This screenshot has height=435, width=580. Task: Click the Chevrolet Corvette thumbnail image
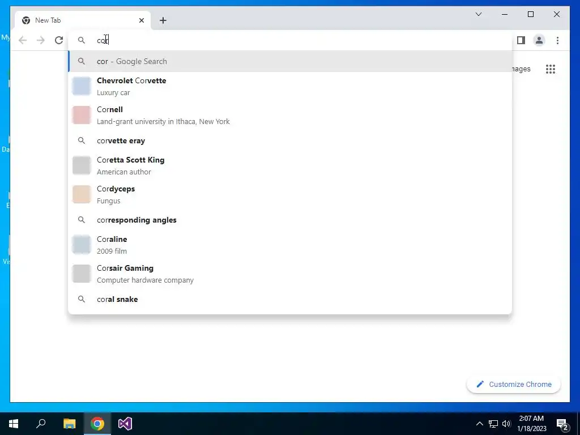point(82,86)
